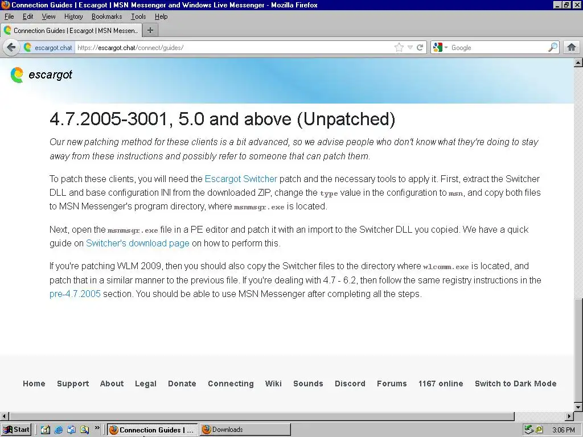This screenshot has height=437, width=583.
Task: Go to the Firefox home page icon
Action: [572, 48]
